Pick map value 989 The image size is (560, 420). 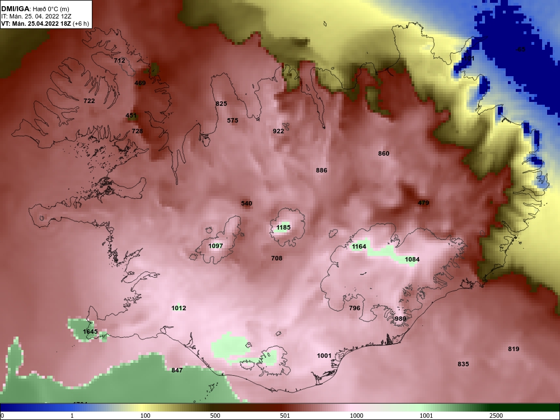click(x=400, y=319)
